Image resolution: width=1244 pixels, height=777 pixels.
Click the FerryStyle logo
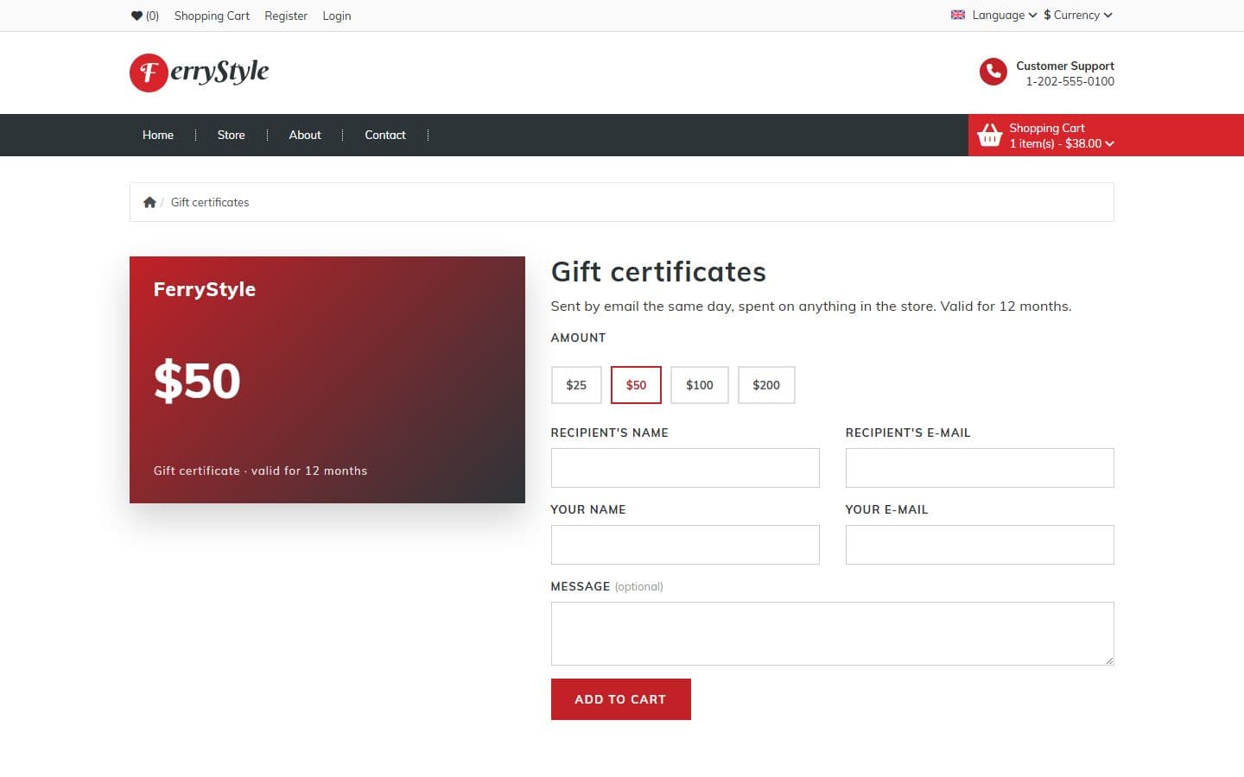tap(200, 73)
